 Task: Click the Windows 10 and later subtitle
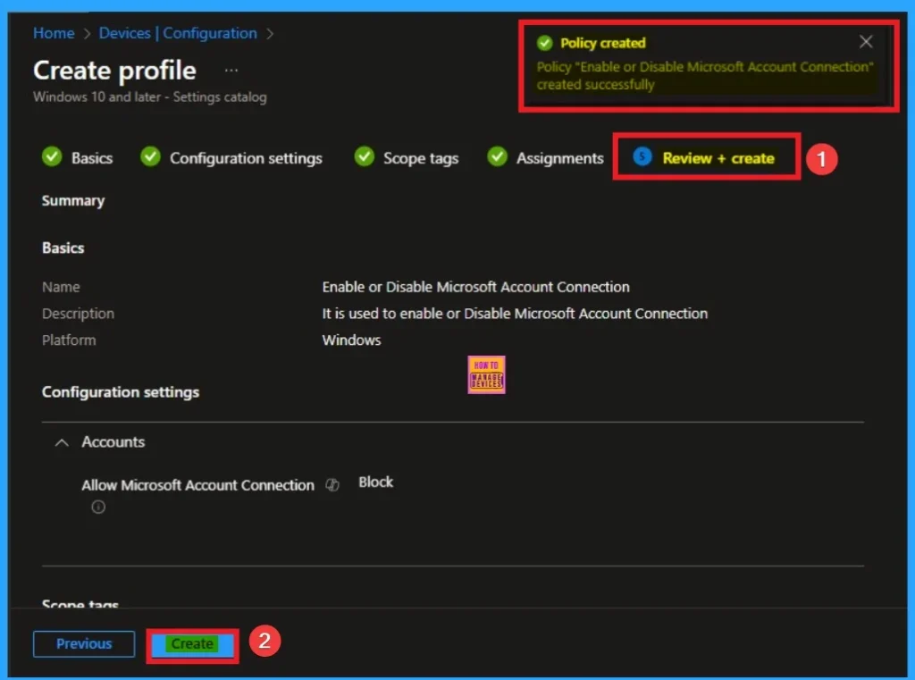coord(150,97)
